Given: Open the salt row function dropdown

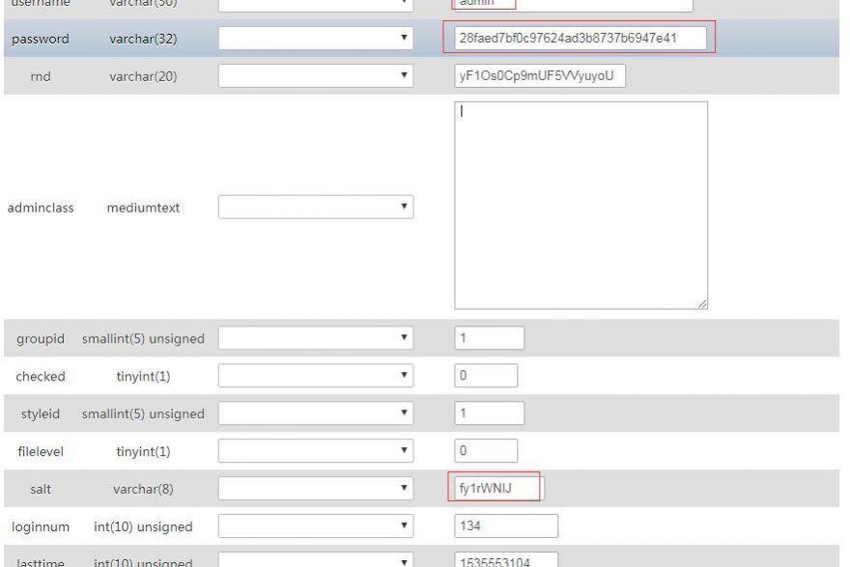Looking at the screenshot, I should (x=316, y=489).
